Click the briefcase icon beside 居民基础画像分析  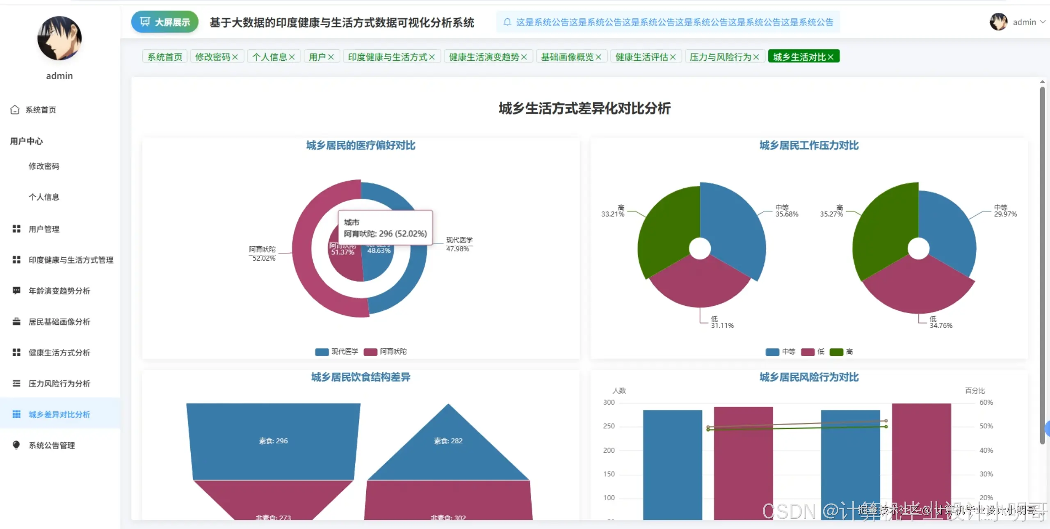16,321
